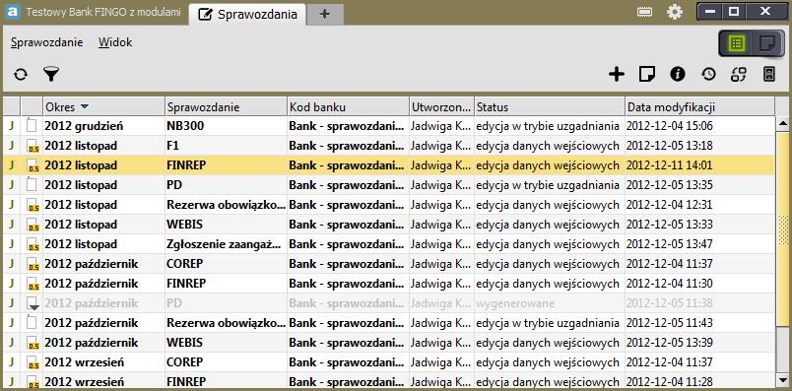
Task: Click the server cabinet icon
Action: (768, 74)
